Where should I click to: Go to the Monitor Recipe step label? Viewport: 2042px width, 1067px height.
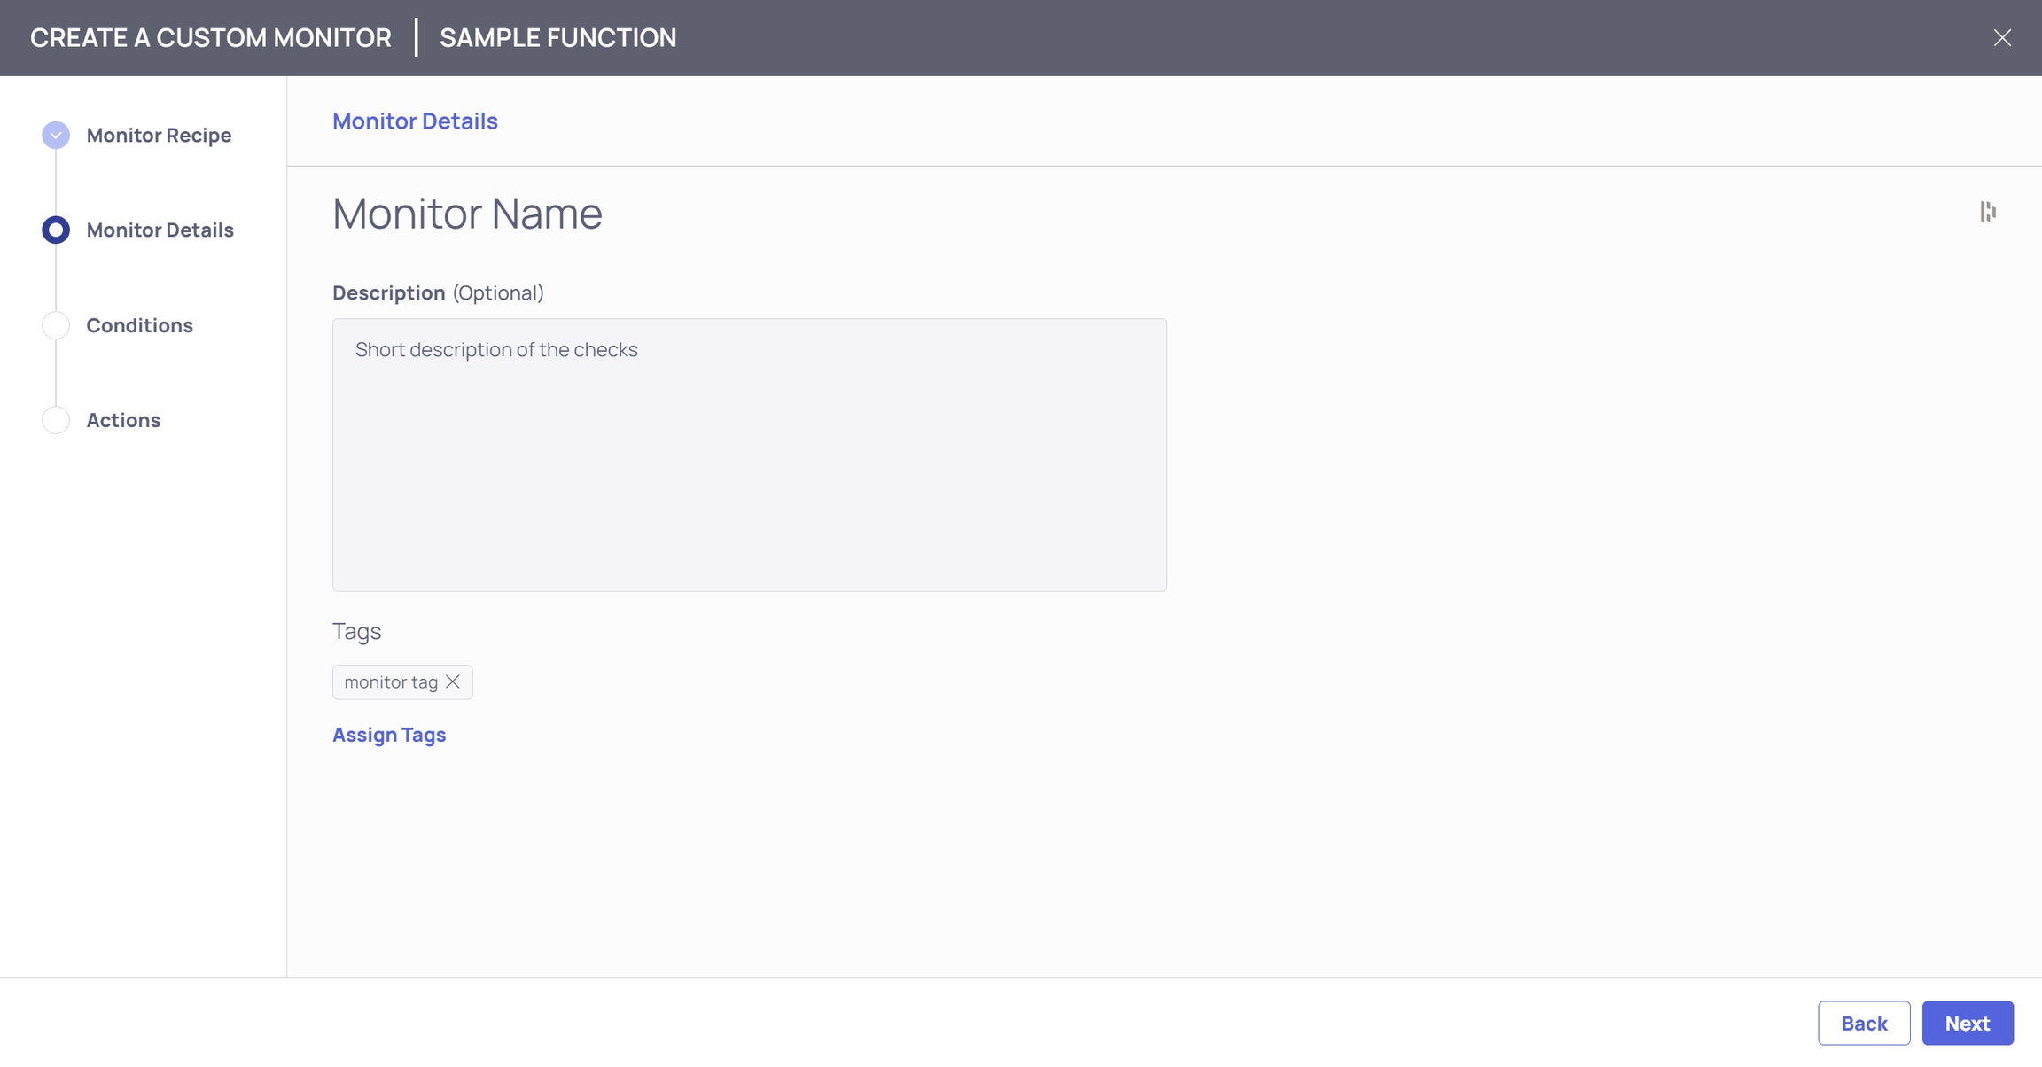click(159, 135)
